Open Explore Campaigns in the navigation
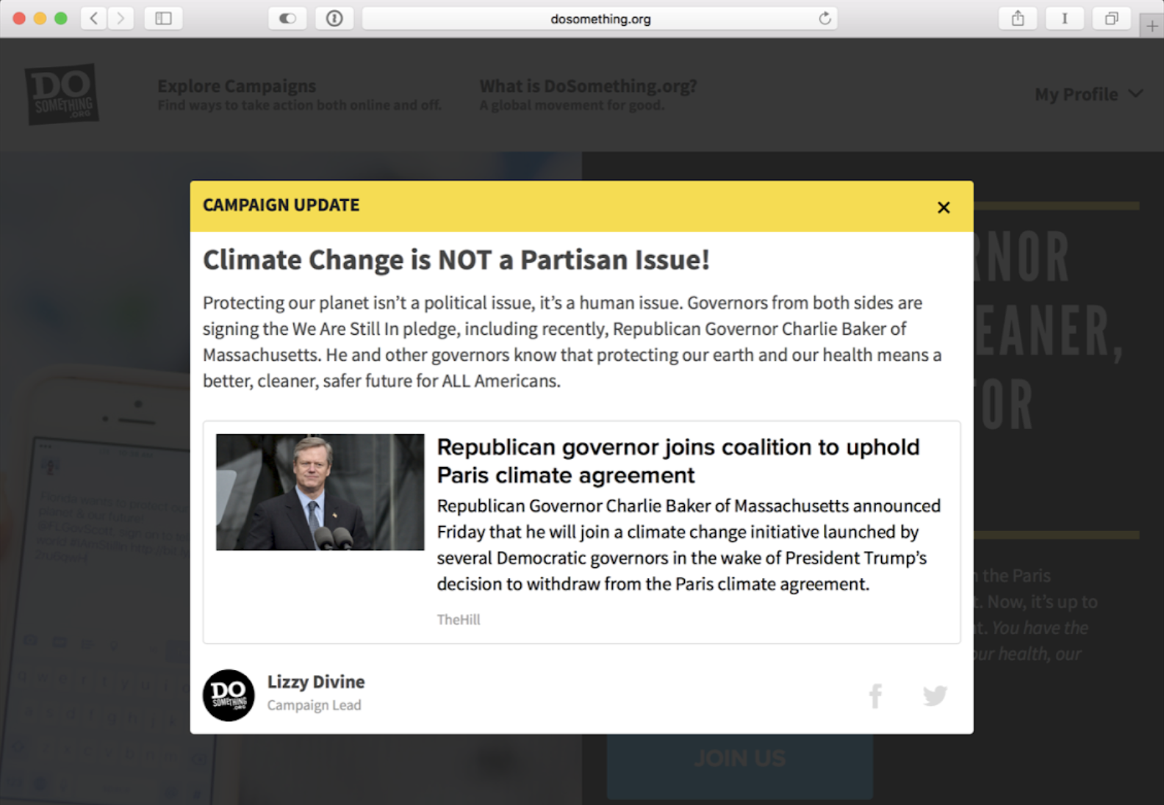Viewport: 1164px width, 805px height. tap(299, 95)
